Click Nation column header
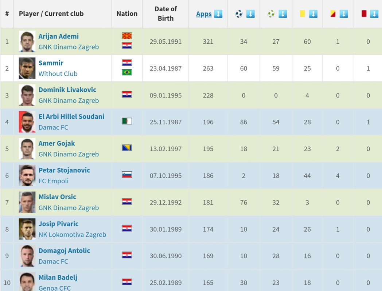This screenshot has width=382, height=291. pos(127,13)
